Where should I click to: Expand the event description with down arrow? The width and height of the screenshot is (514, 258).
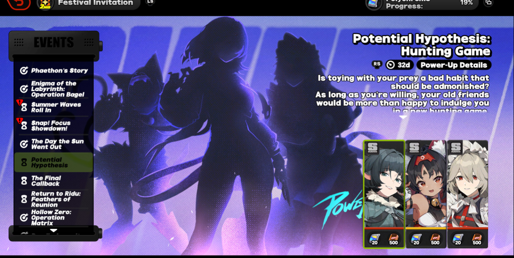(403, 117)
